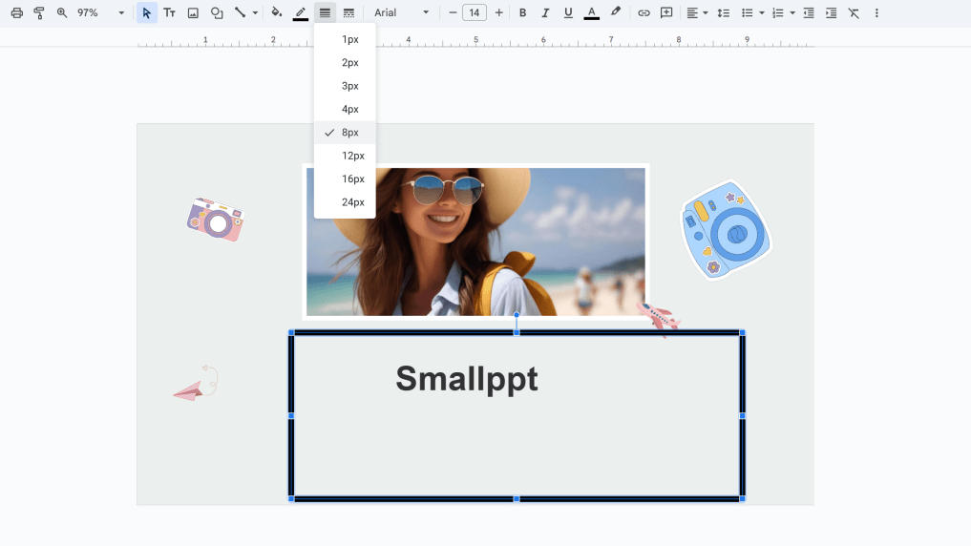
Task: Select the pink camera sticker
Action: [x=216, y=220]
